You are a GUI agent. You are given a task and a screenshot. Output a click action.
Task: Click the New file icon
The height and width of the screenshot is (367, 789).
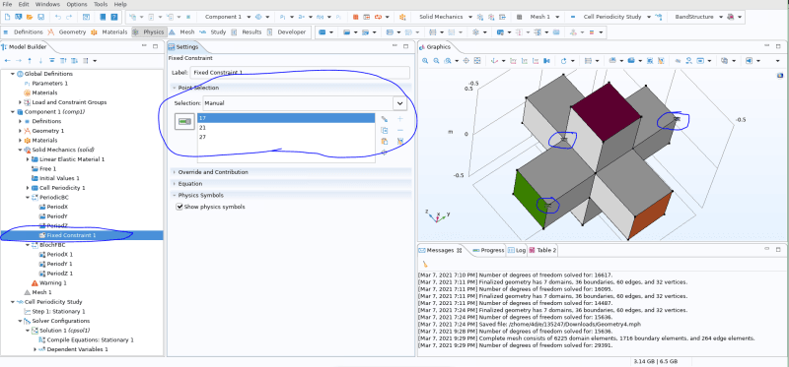pyautogui.click(x=7, y=17)
